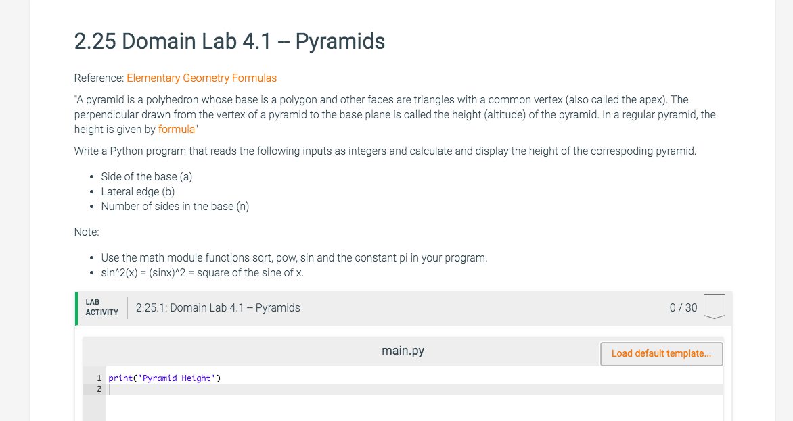Screen dimensions: 793x421
Task: Click the 0 / 30 score text
Action: (x=683, y=308)
